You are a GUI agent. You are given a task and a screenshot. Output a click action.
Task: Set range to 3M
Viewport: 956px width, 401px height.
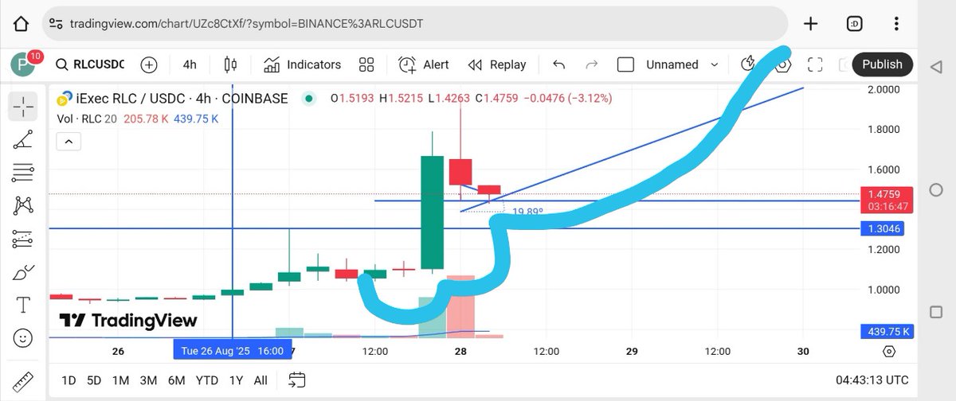147,380
